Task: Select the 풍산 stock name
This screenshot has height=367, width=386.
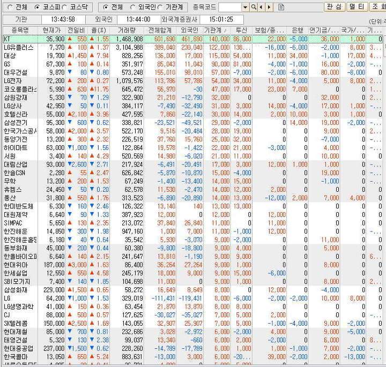Action: click(10, 198)
